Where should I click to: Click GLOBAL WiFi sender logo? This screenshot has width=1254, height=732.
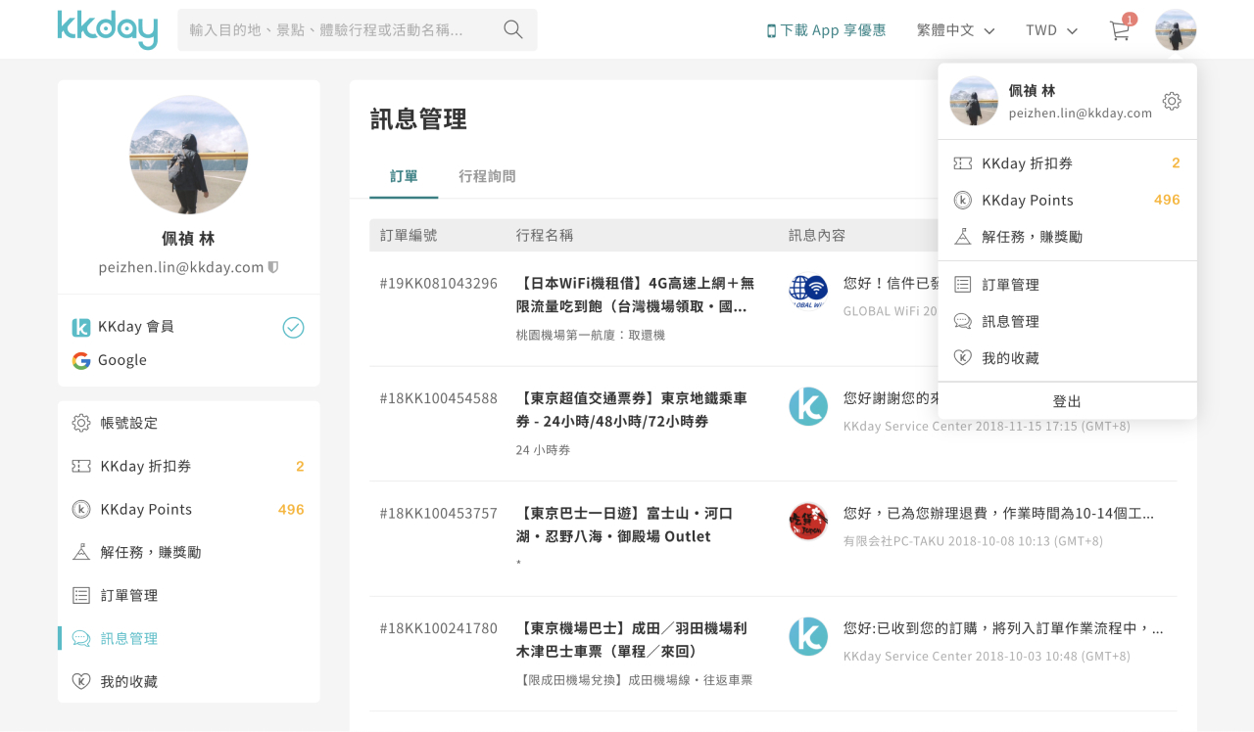[808, 291]
